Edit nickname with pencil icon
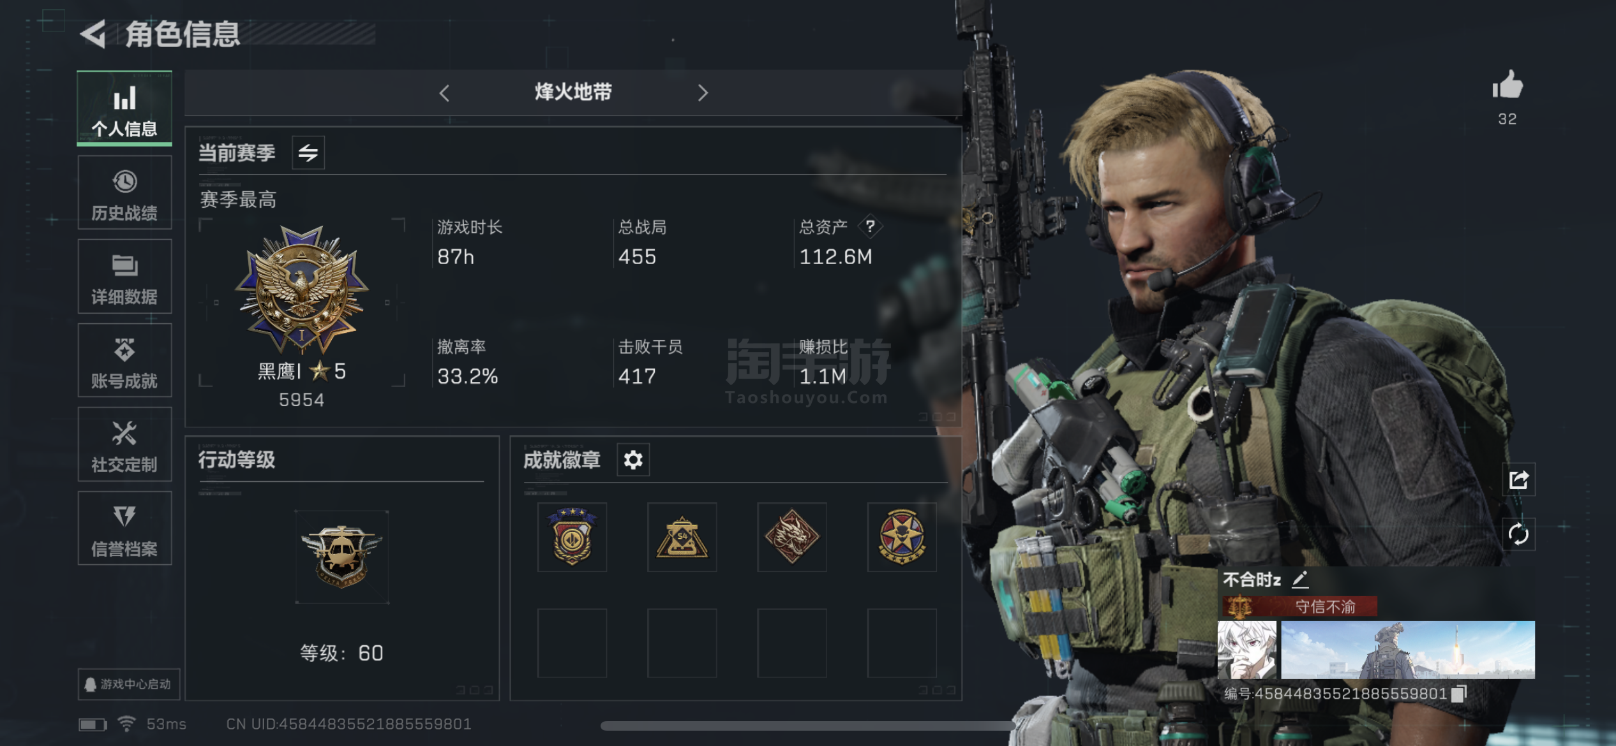Image resolution: width=1616 pixels, height=746 pixels. [x=1299, y=580]
